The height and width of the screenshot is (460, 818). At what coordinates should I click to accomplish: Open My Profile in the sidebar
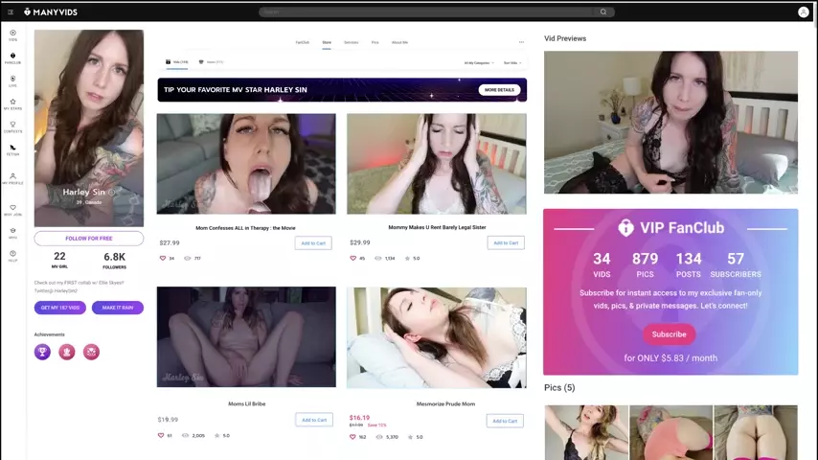(x=12, y=178)
